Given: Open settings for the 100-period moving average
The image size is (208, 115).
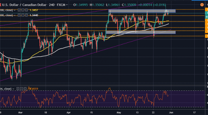Looking at the screenshot, I should [x=23, y=10].
